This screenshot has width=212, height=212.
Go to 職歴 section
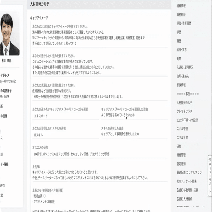(x=179, y=41)
